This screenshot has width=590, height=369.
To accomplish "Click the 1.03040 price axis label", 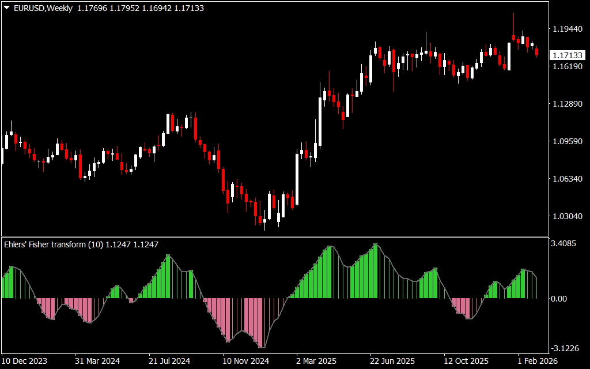I will pyautogui.click(x=567, y=216).
